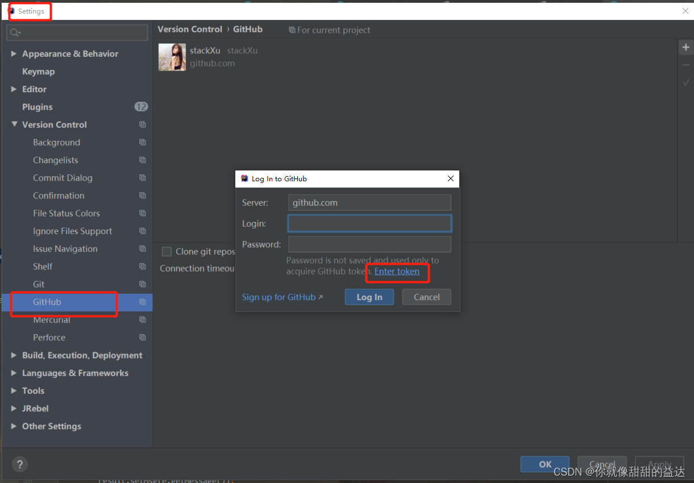The width and height of the screenshot is (694, 483).
Task: Expand Build, Execution, Deployment section
Action: point(14,355)
